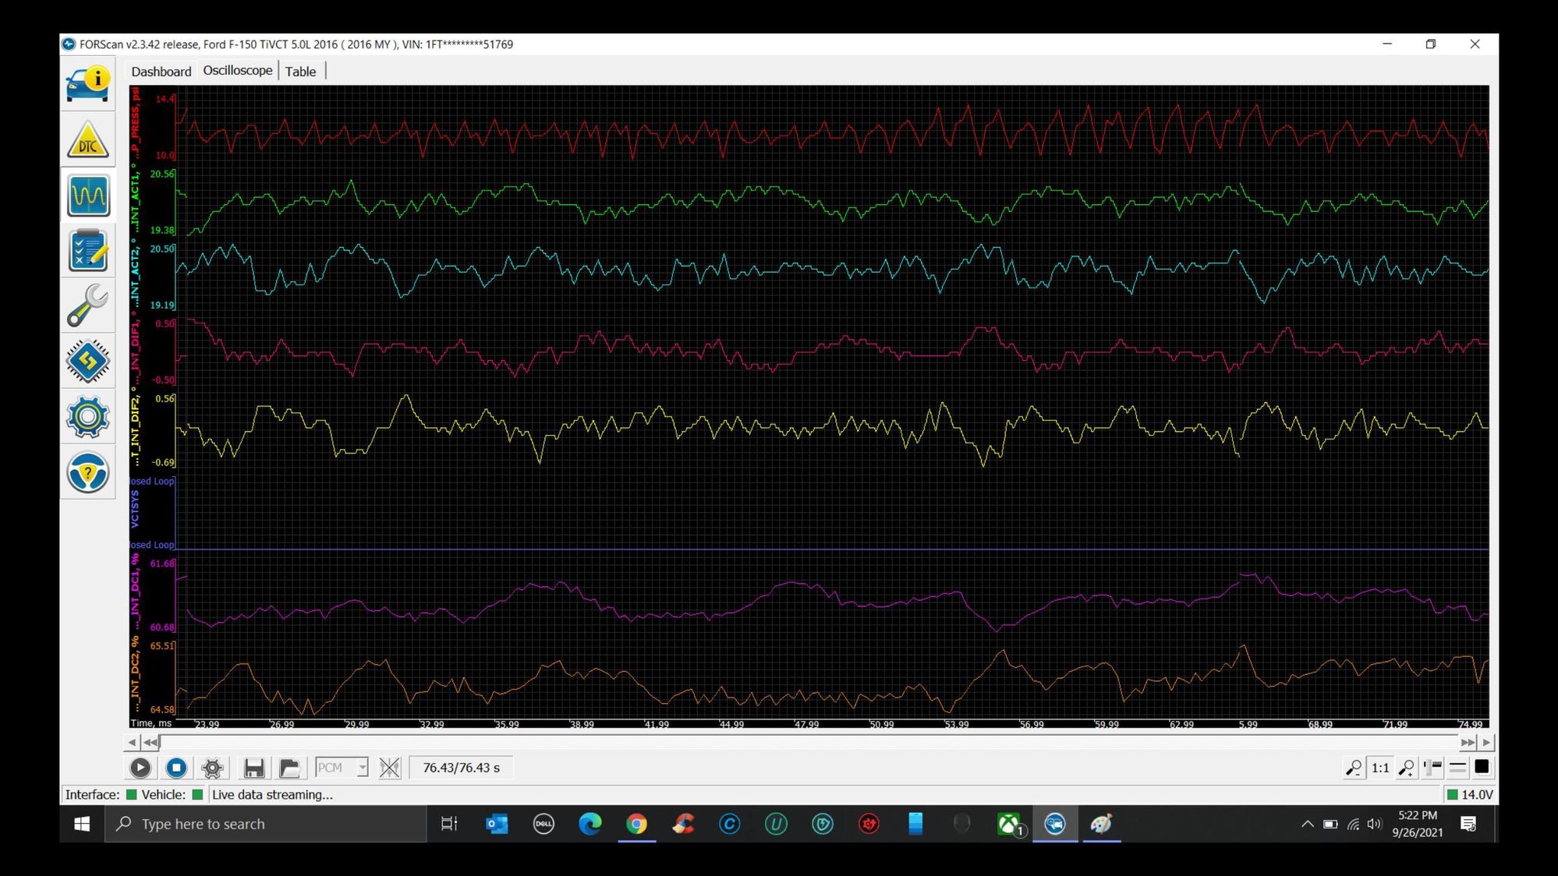Toggle the axis scale display mode
The image size is (1558, 876).
pyautogui.click(x=1432, y=768)
